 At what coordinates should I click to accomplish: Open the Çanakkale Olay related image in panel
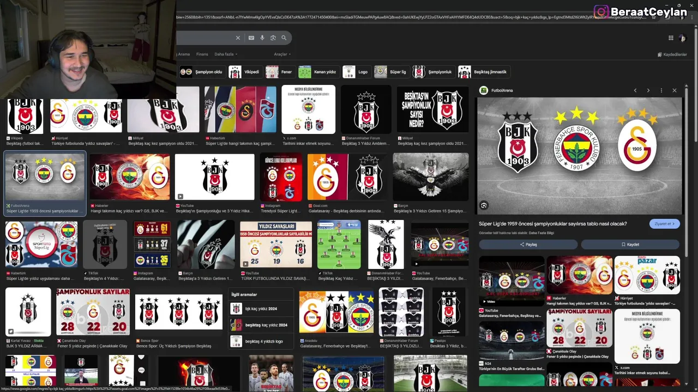pos(579,328)
